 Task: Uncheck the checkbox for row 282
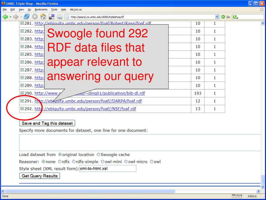(x=22, y=31)
